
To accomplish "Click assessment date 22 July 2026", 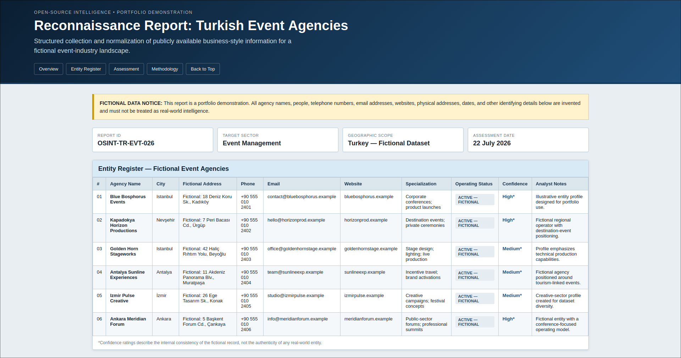I will [492, 143].
